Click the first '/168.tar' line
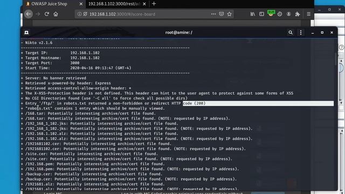The width and height of the screenshot is (345, 194). [88, 114]
